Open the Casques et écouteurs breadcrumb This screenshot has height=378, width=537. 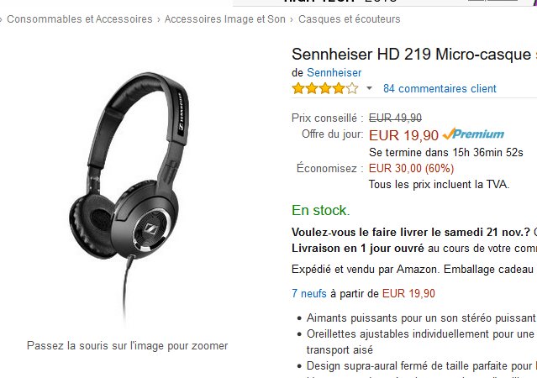coord(349,19)
